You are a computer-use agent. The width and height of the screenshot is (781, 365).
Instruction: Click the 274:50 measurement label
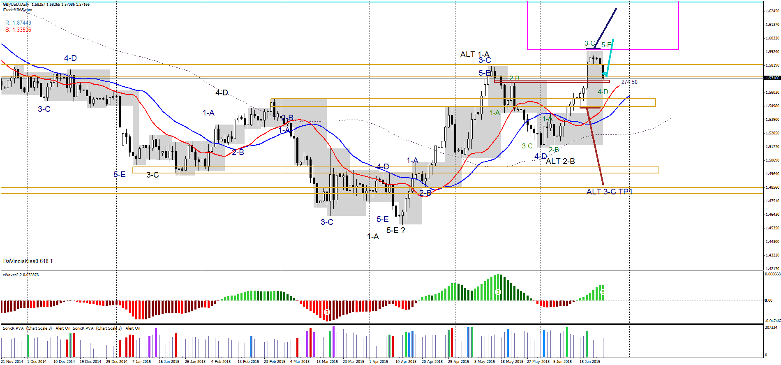tap(629, 82)
